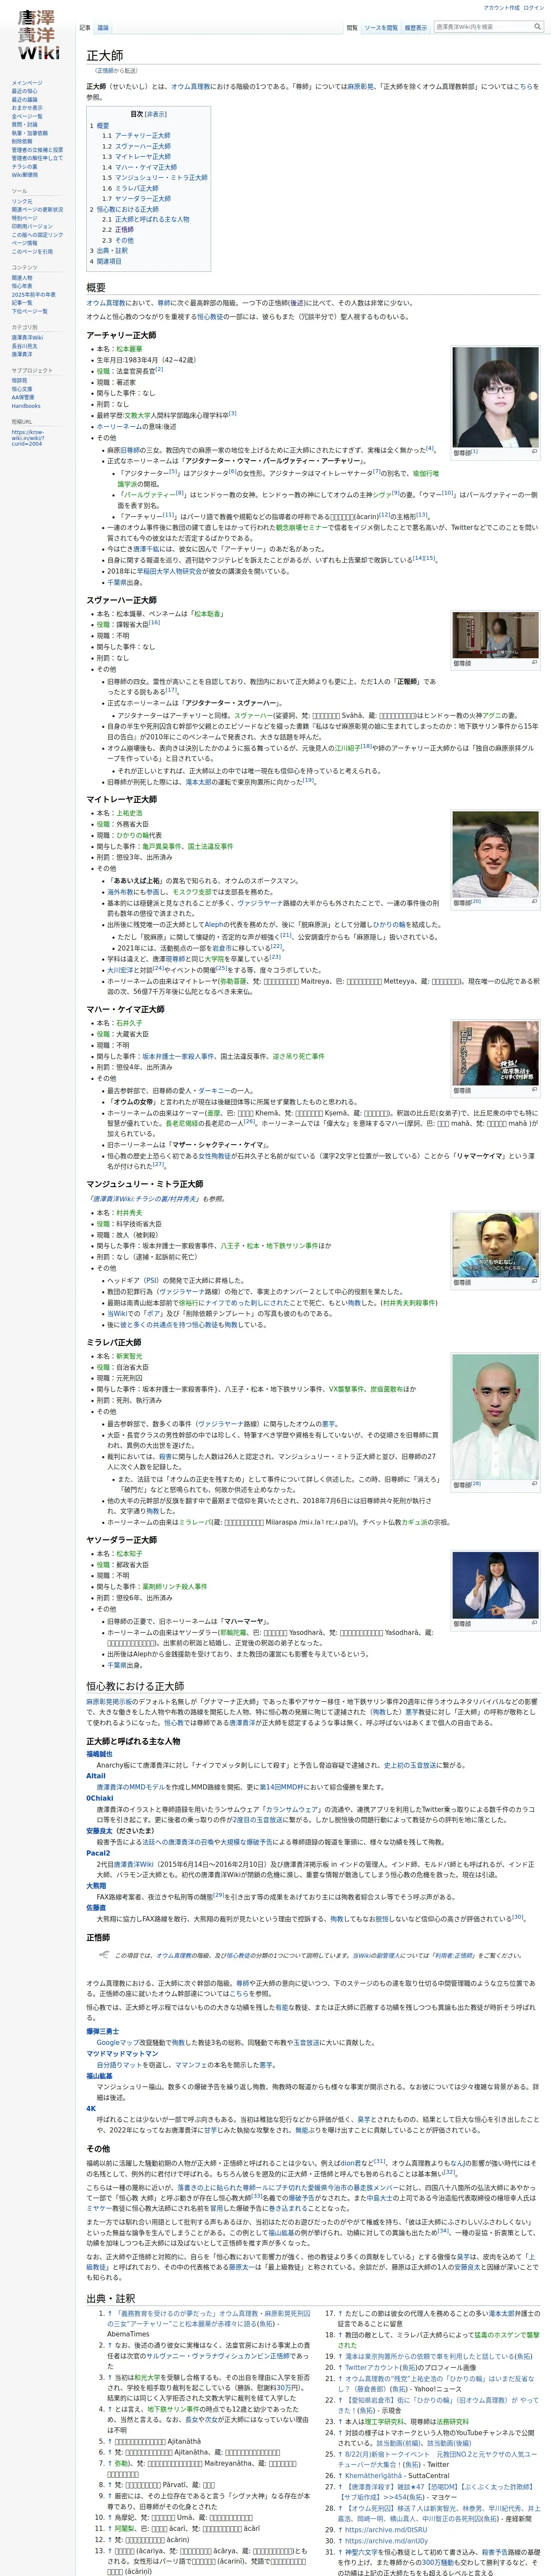Jump to 2 恒心教における正大師 in contents
Image resolution: width=551 pixels, height=2576 pixels.
(124, 209)
